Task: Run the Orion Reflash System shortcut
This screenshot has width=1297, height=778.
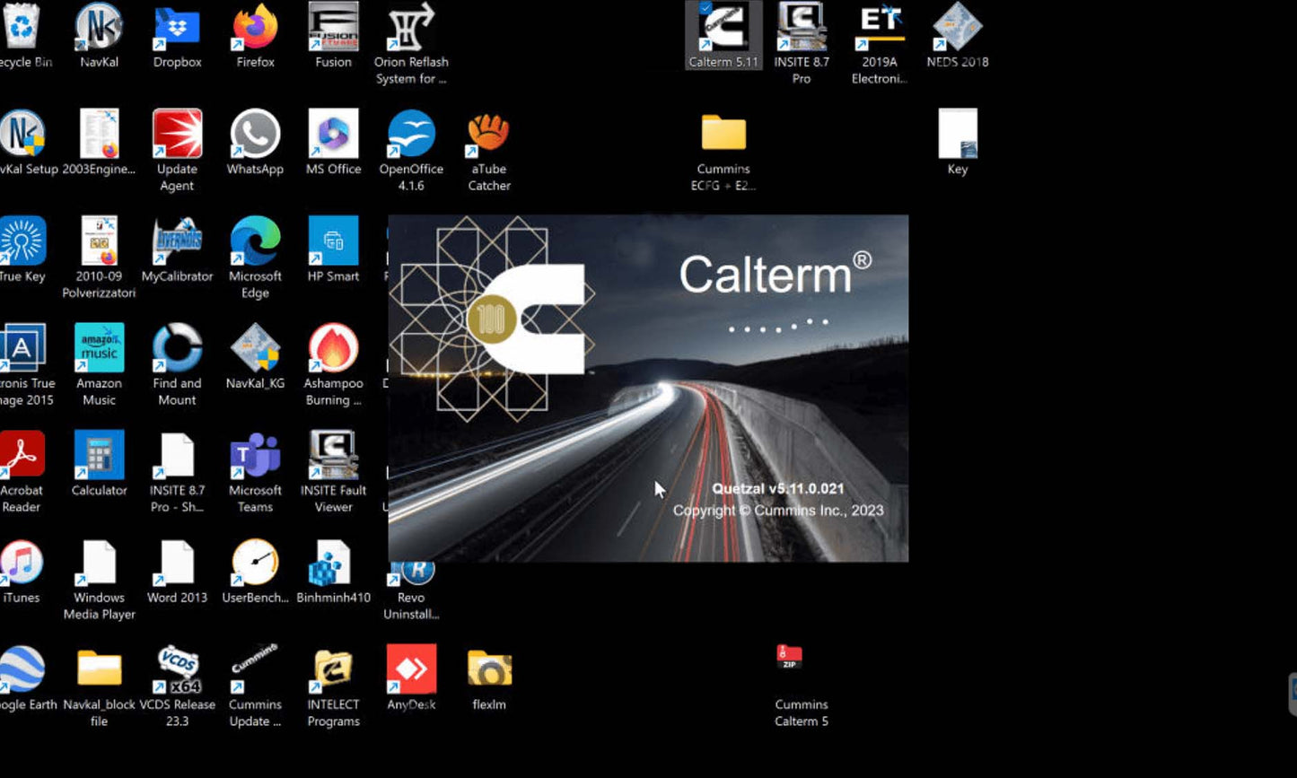Action: point(411,27)
